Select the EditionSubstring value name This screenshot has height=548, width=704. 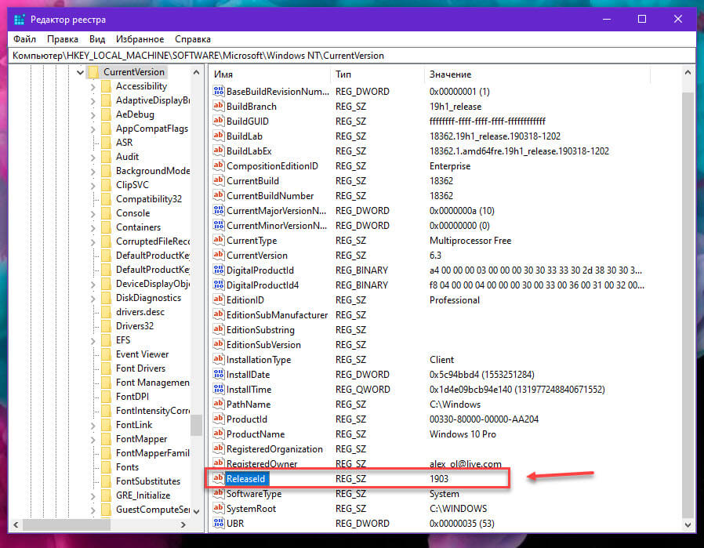[260, 330]
